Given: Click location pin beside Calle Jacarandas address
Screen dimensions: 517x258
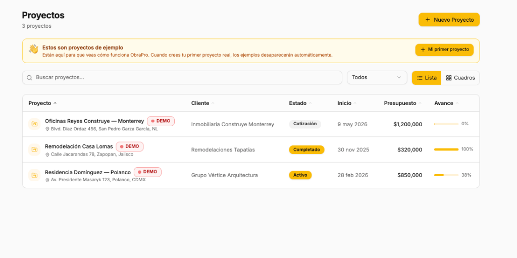Looking at the screenshot, I should click(47, 154).
